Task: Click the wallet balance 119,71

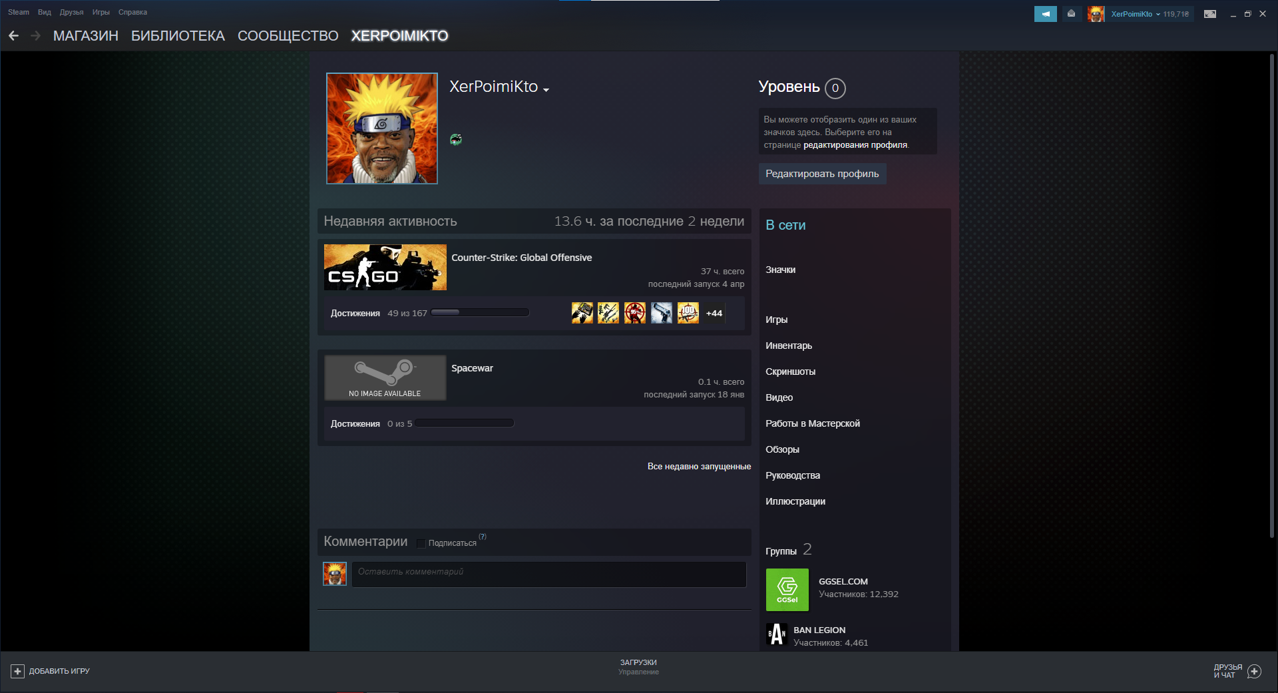Action: pos(1176,14)
